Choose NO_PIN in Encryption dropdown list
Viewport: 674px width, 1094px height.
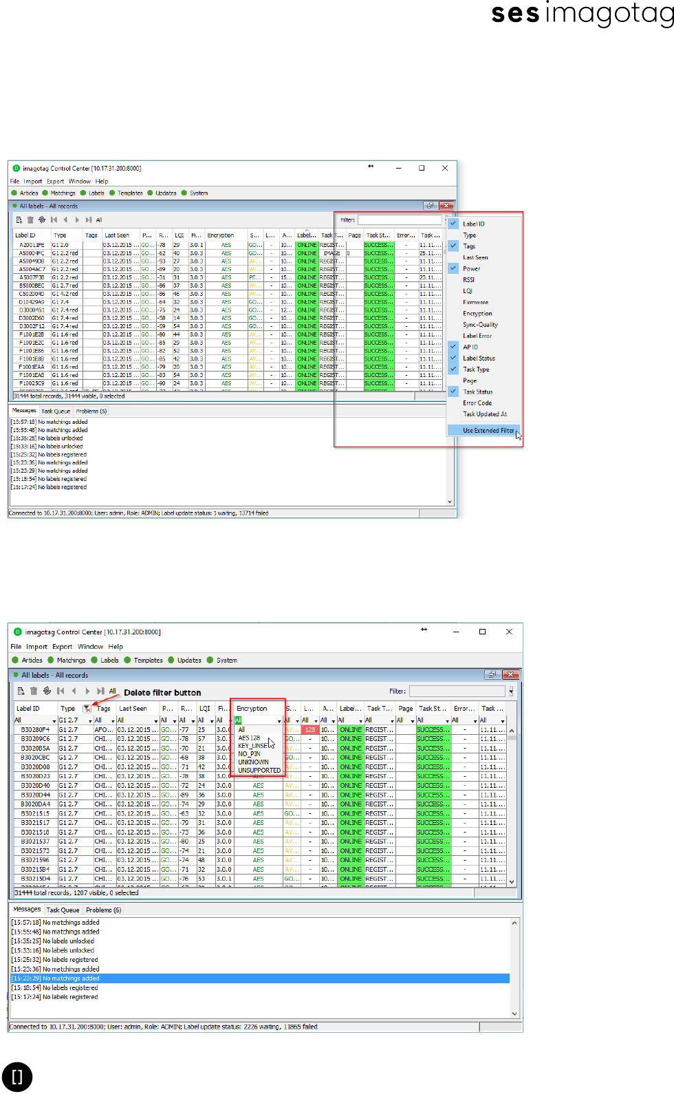[x=249, y=754]
